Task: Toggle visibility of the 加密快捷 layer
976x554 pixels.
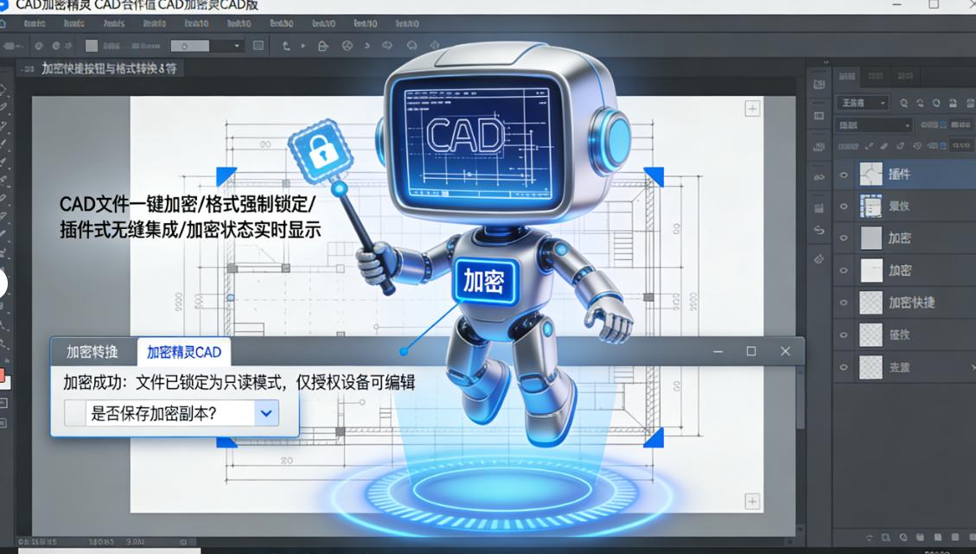Action: (844, 302)
